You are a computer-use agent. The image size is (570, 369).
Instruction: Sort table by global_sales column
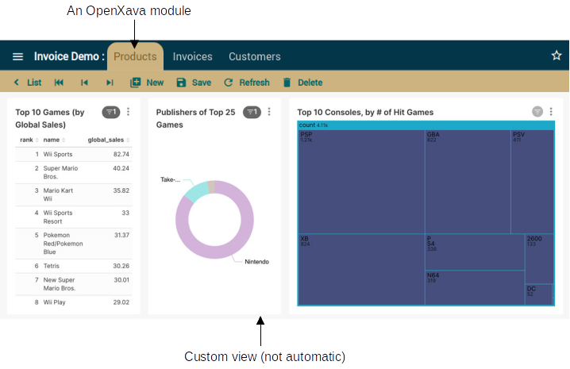[x=109, y=140]
